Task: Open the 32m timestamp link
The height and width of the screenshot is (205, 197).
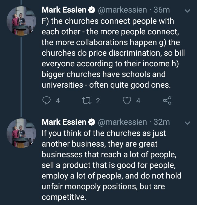Action: coord(162,122)
